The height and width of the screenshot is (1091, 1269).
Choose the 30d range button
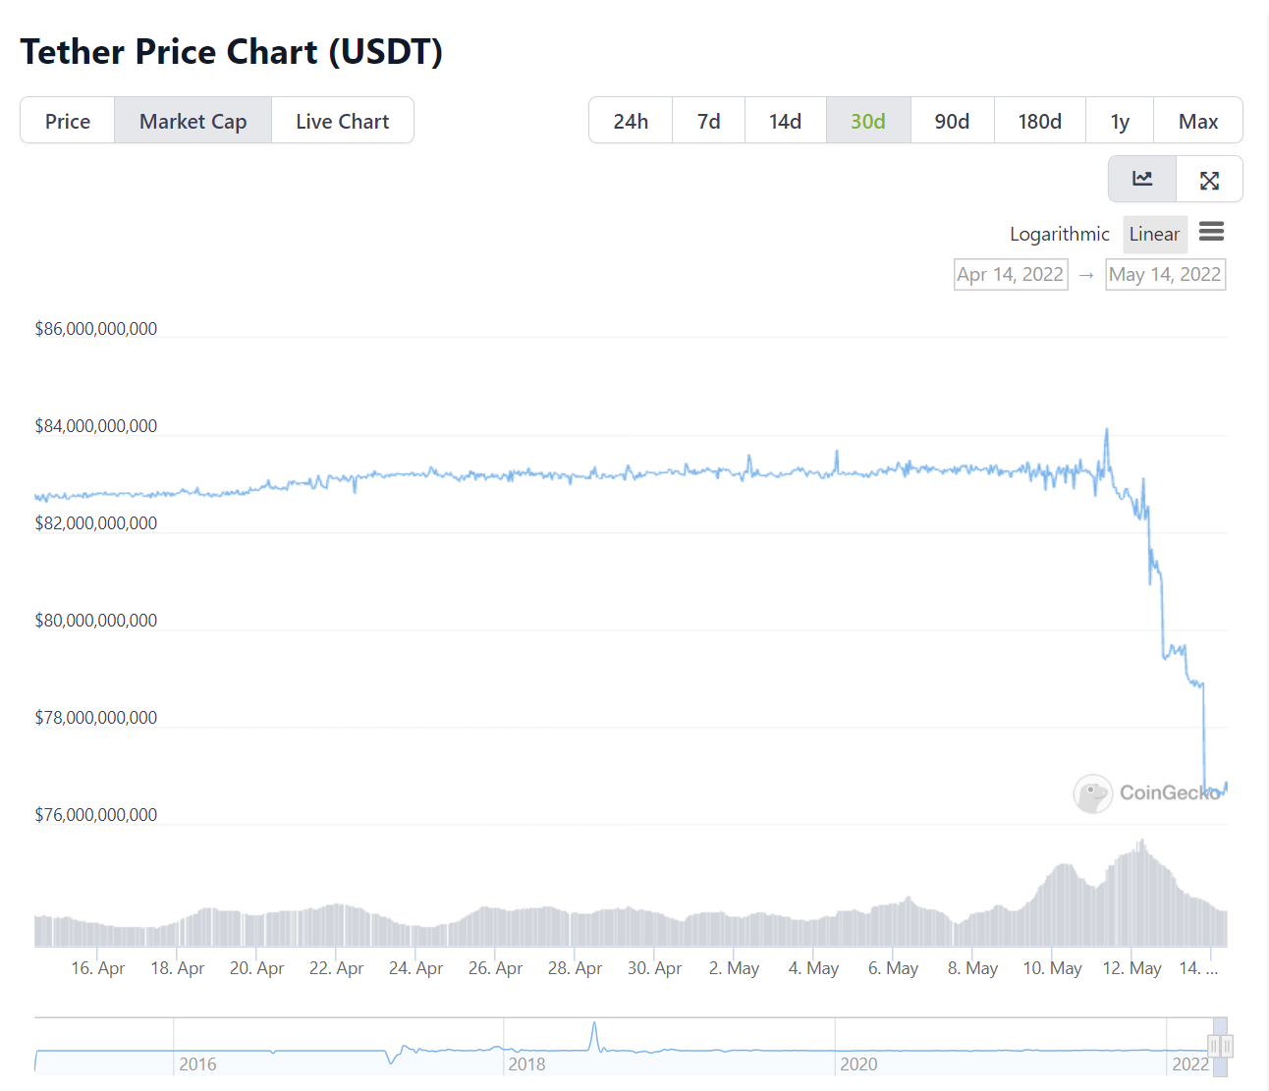(868, 121)
